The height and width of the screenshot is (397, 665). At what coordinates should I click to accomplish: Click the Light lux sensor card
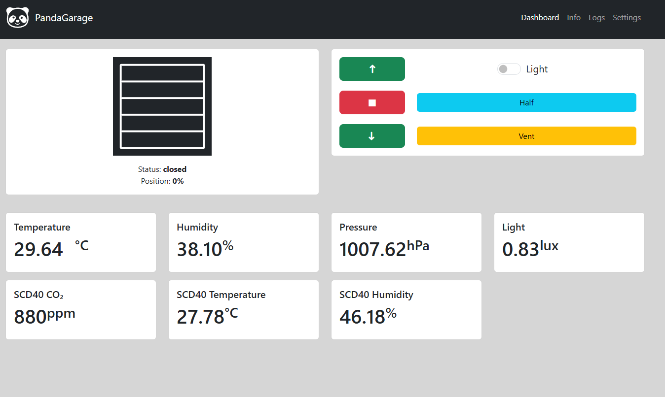569,242
